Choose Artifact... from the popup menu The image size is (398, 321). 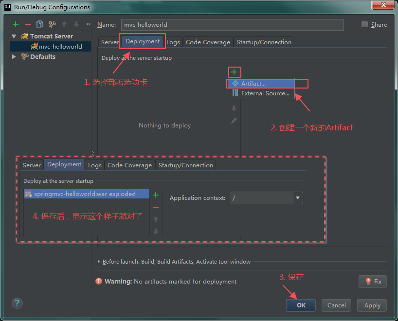(254, 83)
